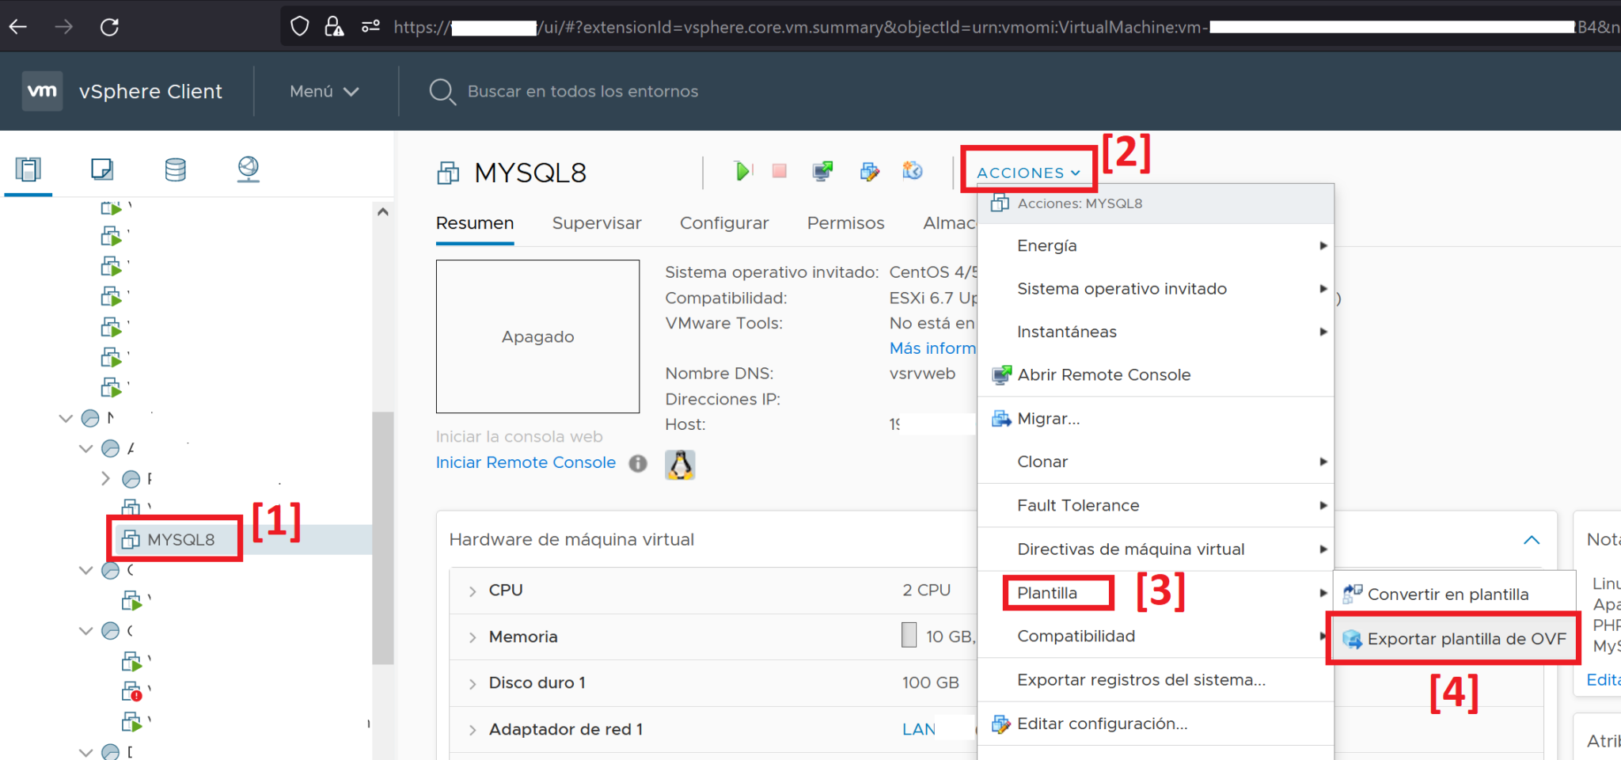Click the Linux penguin guest OS icon
The image size is (1621, 760).
click(680, 465)
